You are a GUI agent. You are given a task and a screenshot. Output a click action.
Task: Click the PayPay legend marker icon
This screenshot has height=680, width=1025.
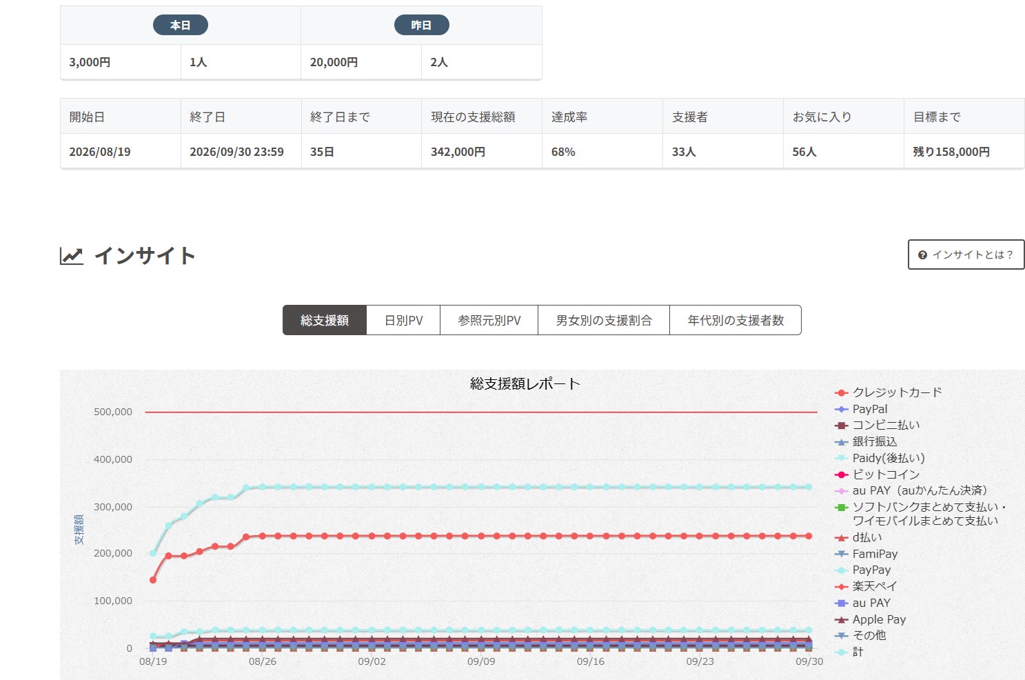click(x=841, y=570)
